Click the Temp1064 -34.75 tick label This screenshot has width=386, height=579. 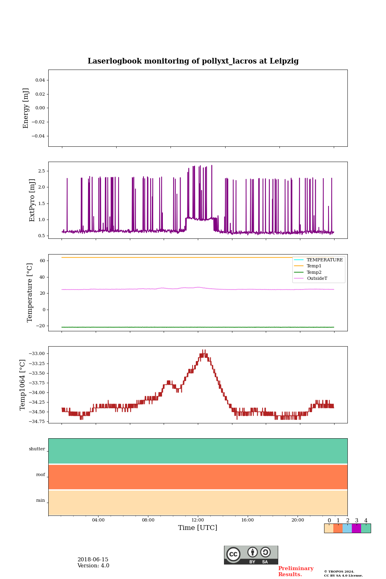tap(37, 421)
